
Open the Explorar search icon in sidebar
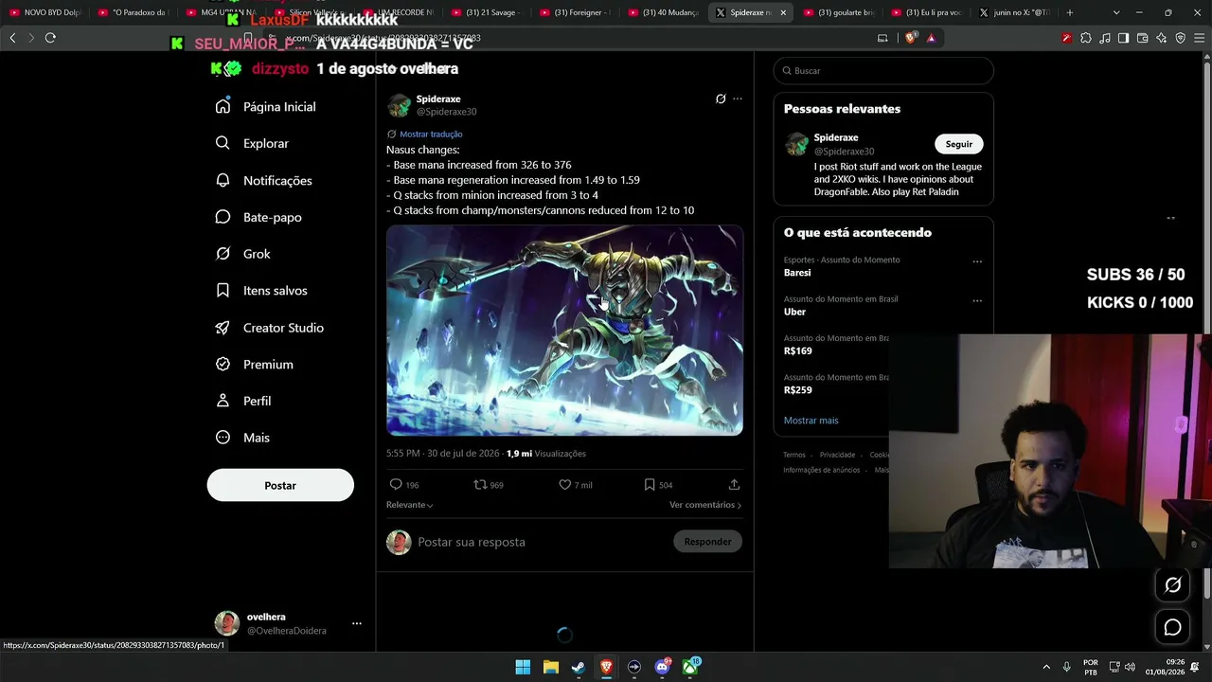click(223, 143)
